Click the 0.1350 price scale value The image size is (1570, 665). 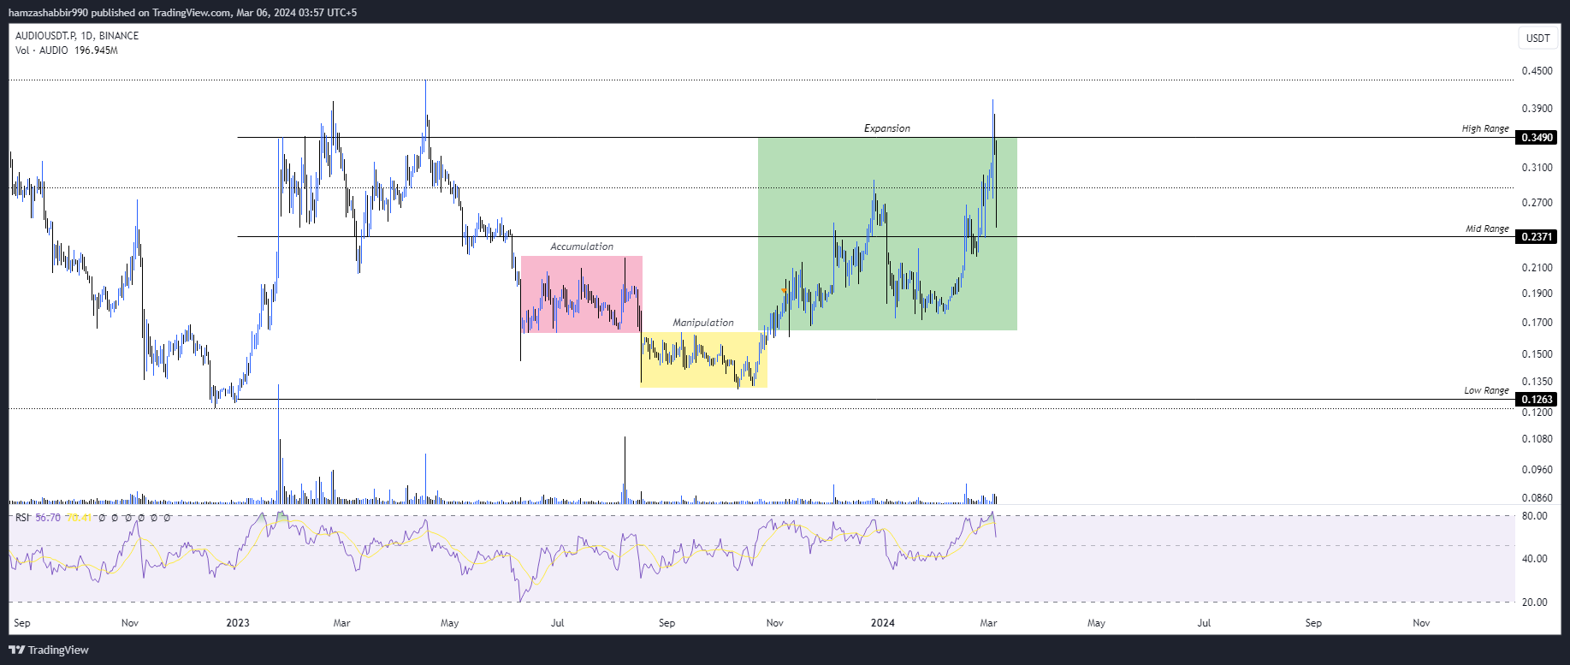coord(1537,382)
